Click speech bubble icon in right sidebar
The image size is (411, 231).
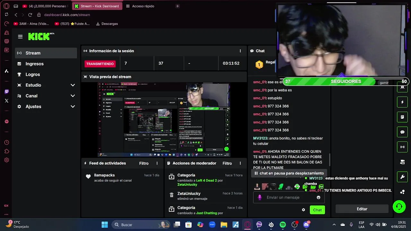point(402,132)
